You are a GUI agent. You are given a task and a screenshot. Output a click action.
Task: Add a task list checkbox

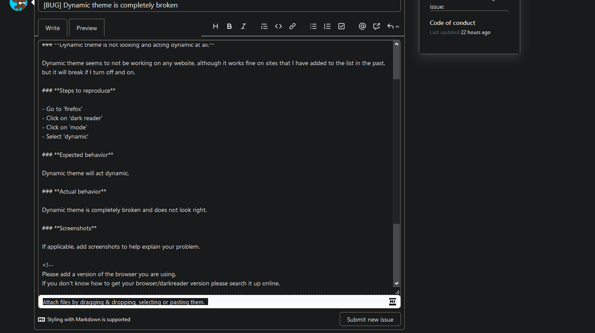pyautogui.click(x=341, y=26)
